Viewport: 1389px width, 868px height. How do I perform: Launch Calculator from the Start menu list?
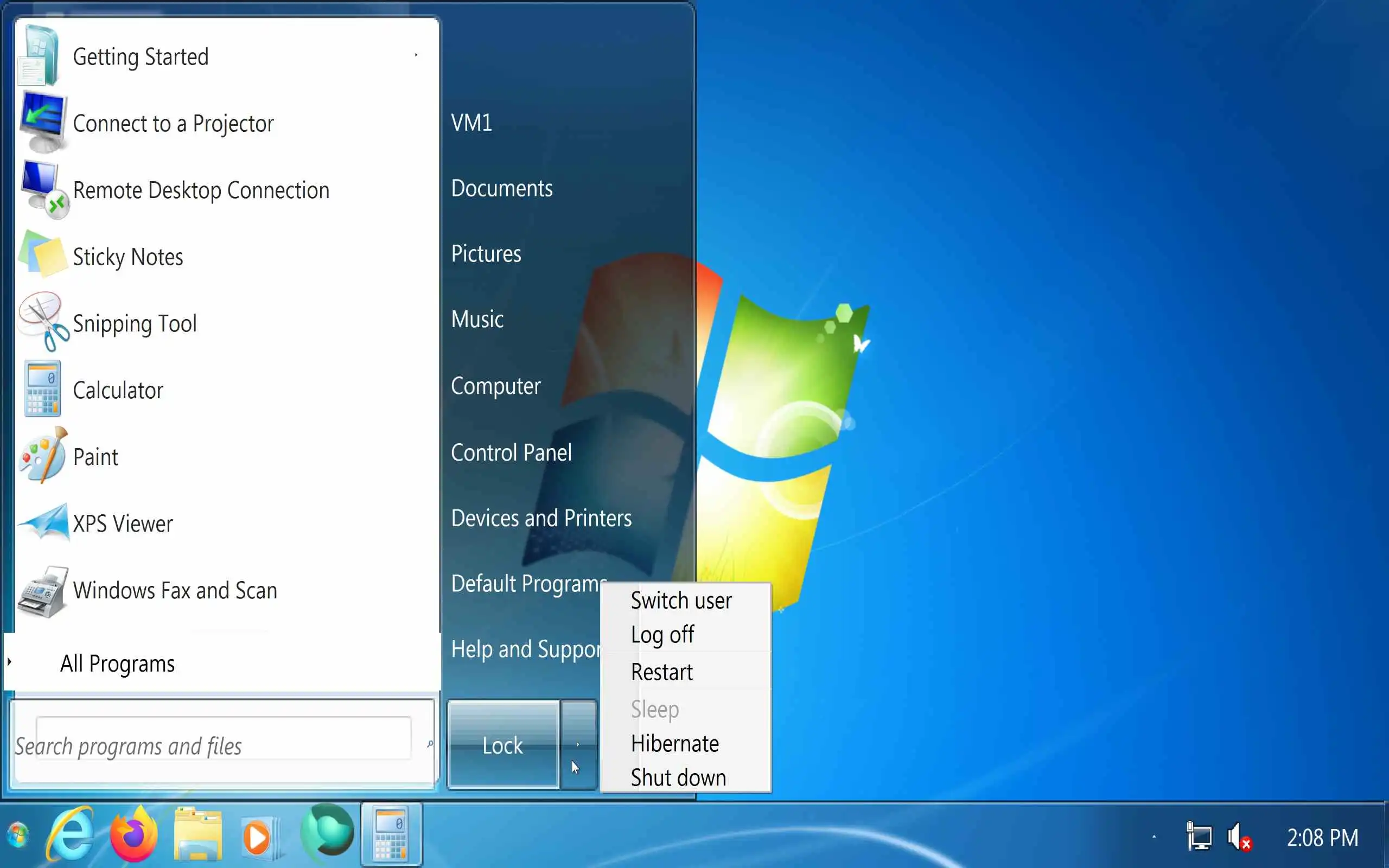click(118, 391)
